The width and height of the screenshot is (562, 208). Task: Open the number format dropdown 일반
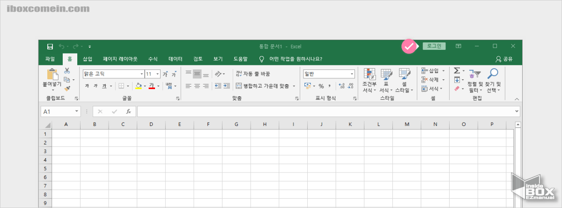tap(352, 74)
